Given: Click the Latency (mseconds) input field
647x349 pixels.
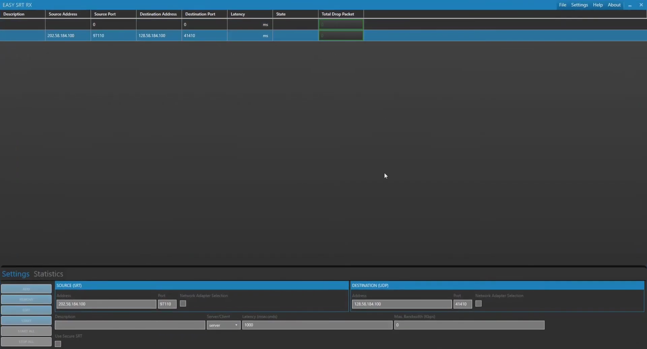Looking at the screenshot, I should pos(317,325).
